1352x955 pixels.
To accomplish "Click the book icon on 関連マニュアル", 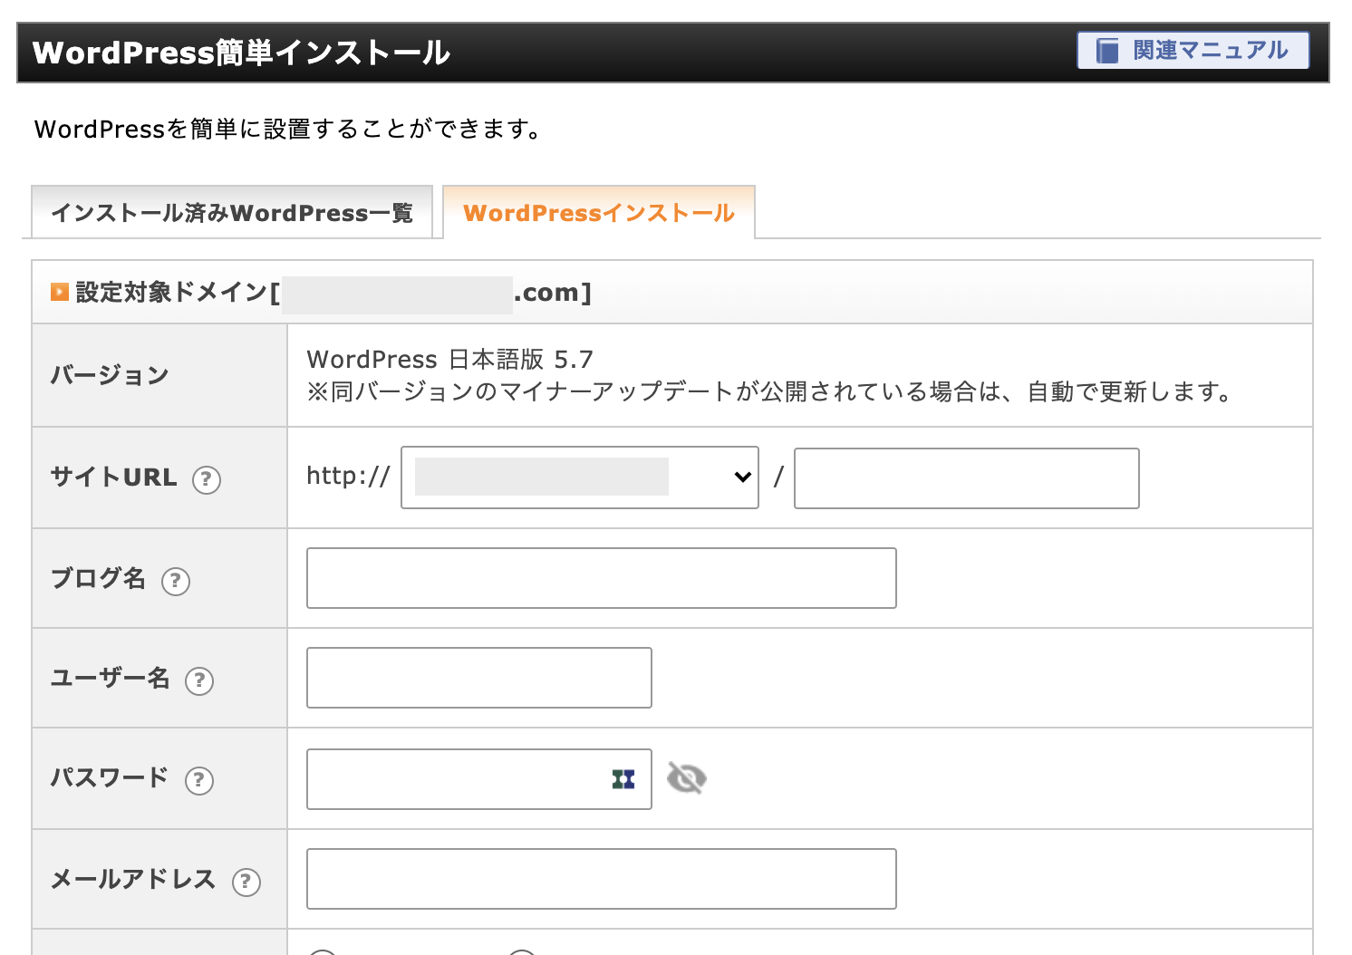I will coord(1107,51).
